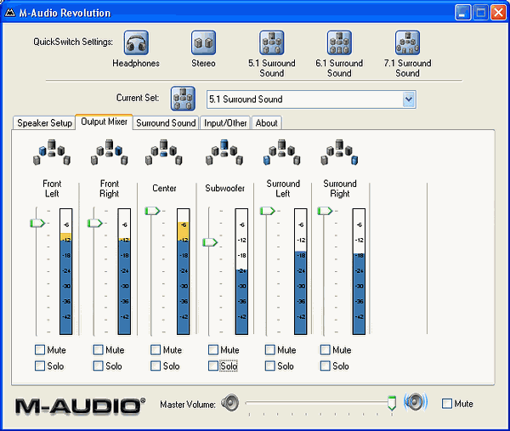The image size is (510, 431).
Task: Close the M-Audio Revolution window
Action: [x=498, y=13]
